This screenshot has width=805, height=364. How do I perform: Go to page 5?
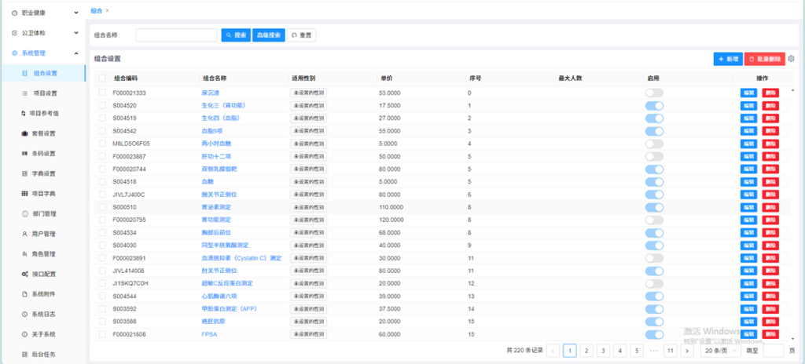pyautogui.click(x=636, y=351)
